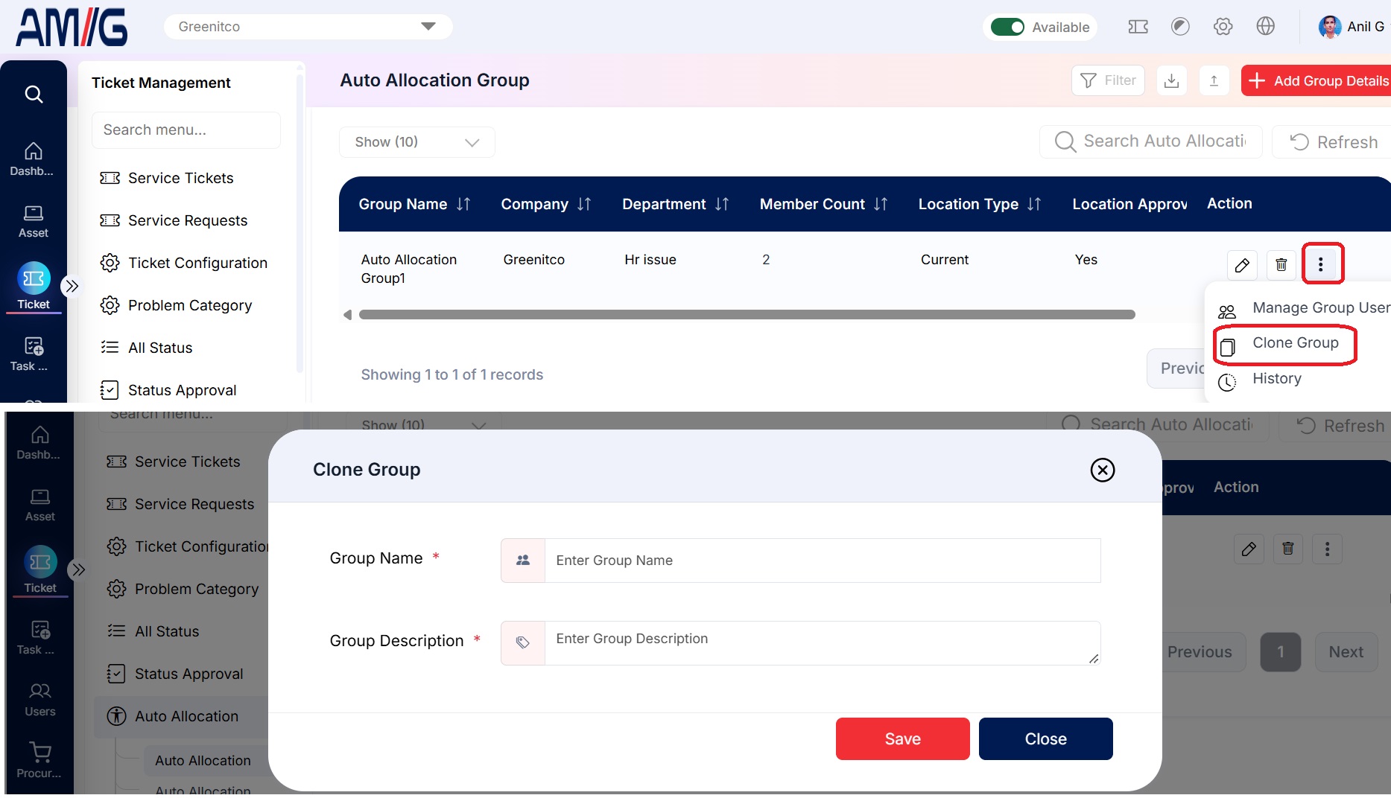Click the Search menu input field, top panel
The height and width of the screenshot is (801, 1391).
click(x=186, y=130)
